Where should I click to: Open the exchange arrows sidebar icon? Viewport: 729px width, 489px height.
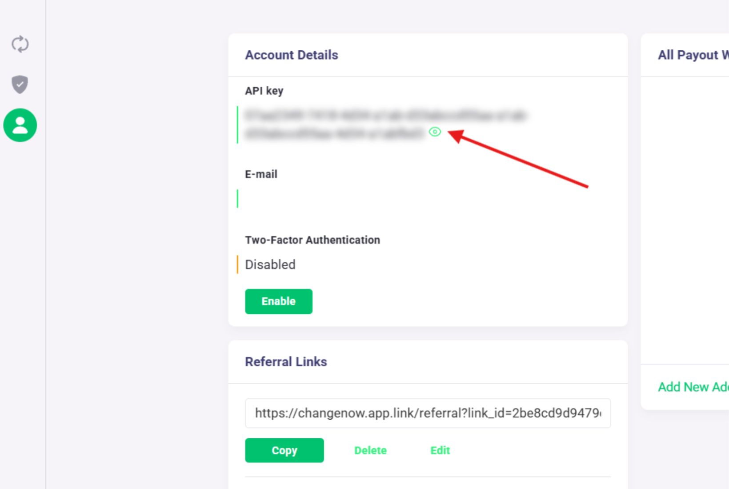[20, 44]
